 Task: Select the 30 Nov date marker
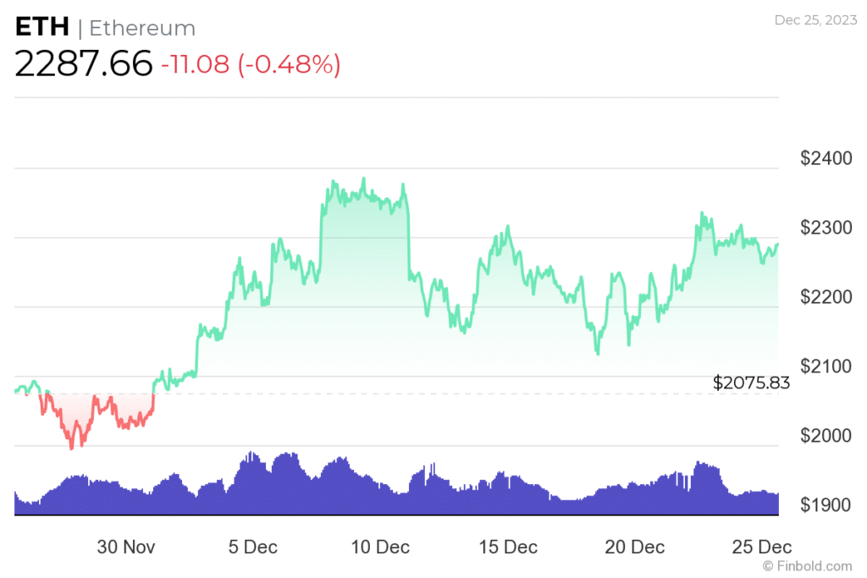coord(126,547)
